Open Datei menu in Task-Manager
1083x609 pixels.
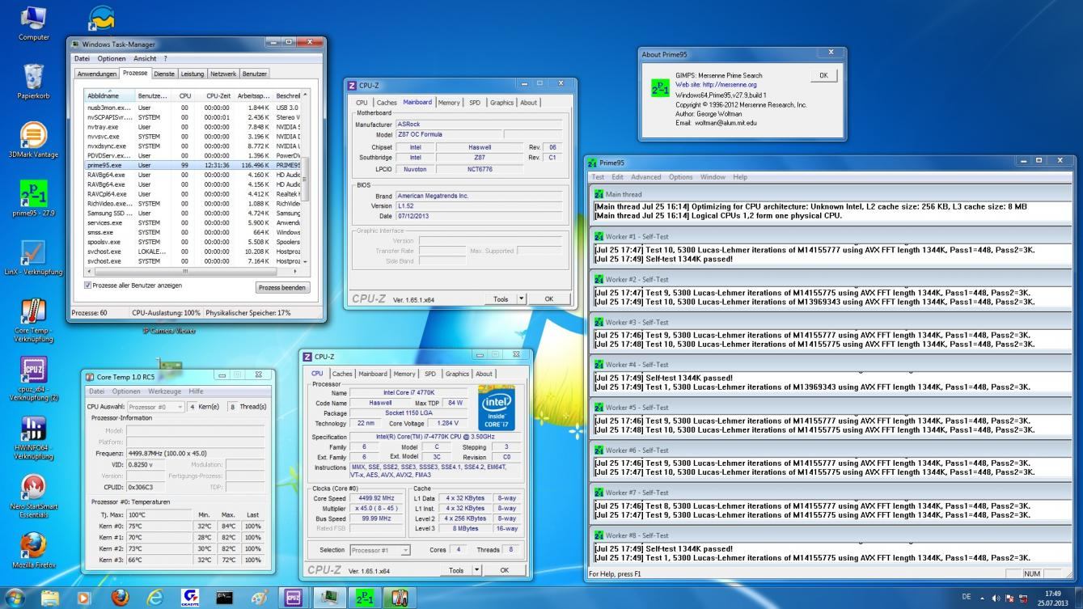(82, 58)
